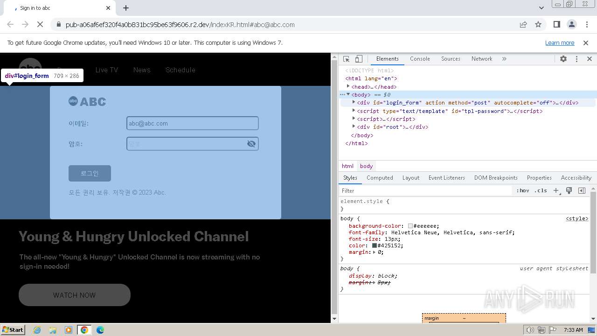Screen dimensions: 597x336
Task: Close the 'Sign in to abc' tab
Action: click(x=108, y=8)
